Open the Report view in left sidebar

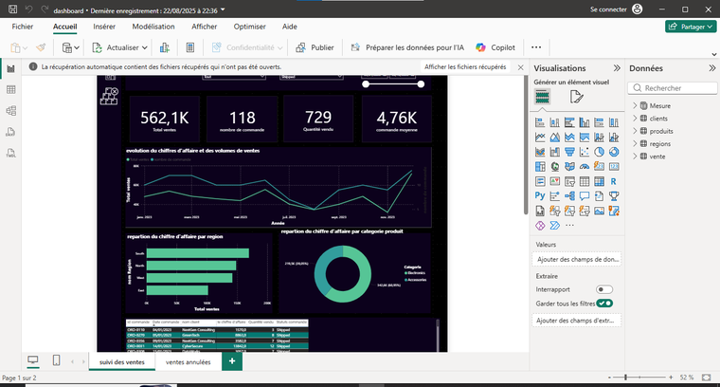click(11, 68)
